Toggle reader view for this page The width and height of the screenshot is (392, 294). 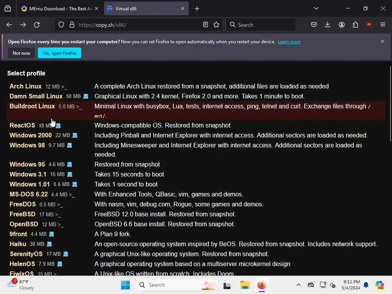pyautogui.click(x=206, y=25)
